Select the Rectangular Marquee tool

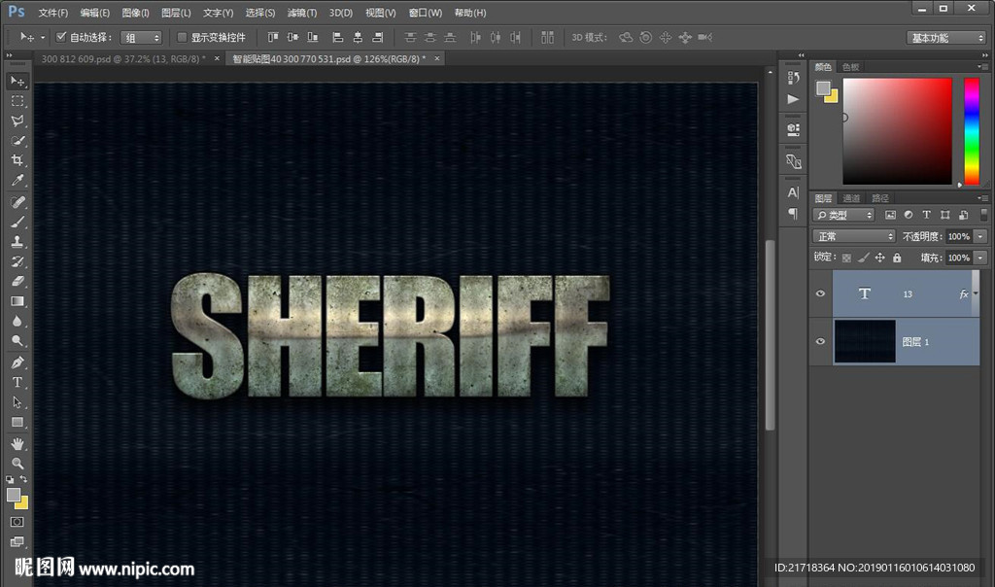pos(17,101)
